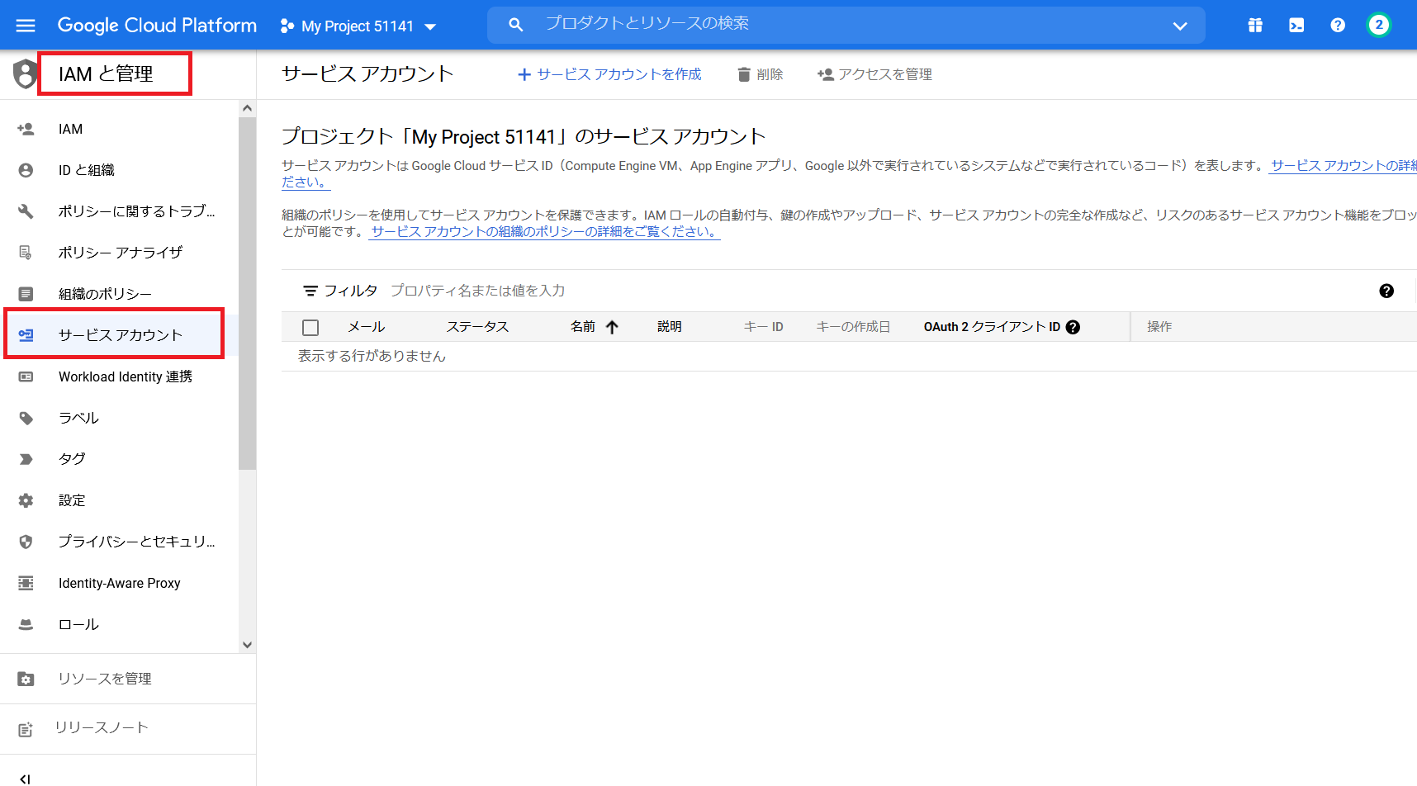Click the Google Cloud Platform logo

[157, 26]
